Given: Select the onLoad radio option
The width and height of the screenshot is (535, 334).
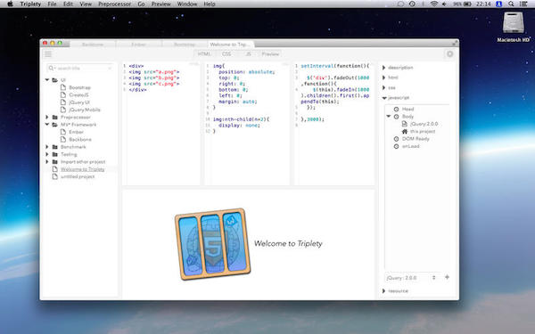Looking at the screenshot, I should [x=396, y=146].
